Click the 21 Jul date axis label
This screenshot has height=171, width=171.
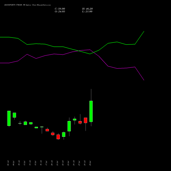coord(57,163)
